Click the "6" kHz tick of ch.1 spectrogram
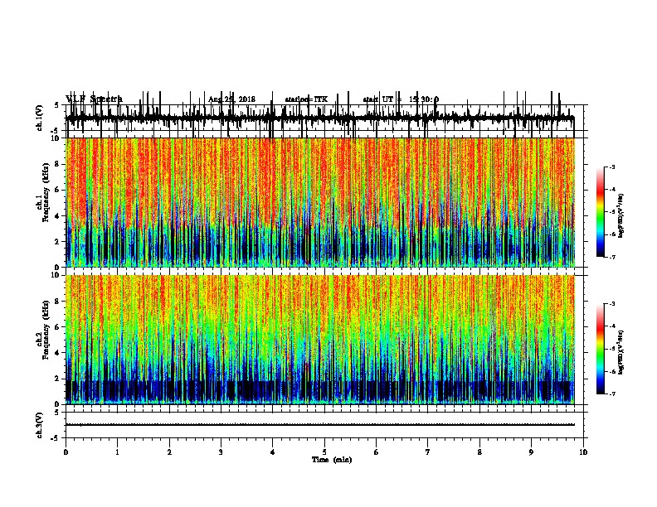Viewport: 657px width, 507px height. pos(57,190)
